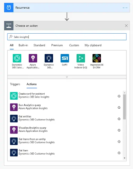The height and width of the screenshot is (169, 133).
Task: Click Get items from an entity icon
Action: (x=14, y=141)
